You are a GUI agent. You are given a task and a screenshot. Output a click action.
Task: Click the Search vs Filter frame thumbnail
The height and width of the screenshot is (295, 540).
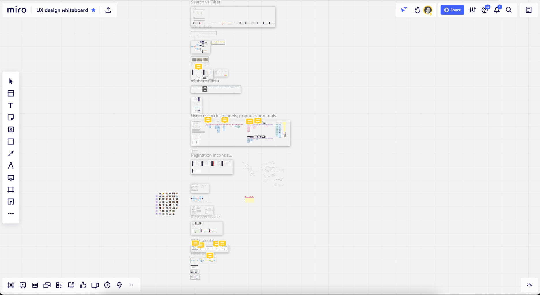[x=233, y=17]
